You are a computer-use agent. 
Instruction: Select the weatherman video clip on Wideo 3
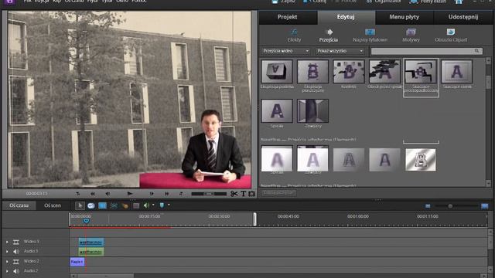point(91,242)
